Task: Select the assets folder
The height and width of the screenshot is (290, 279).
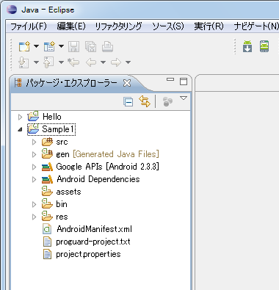Action: 68,192
